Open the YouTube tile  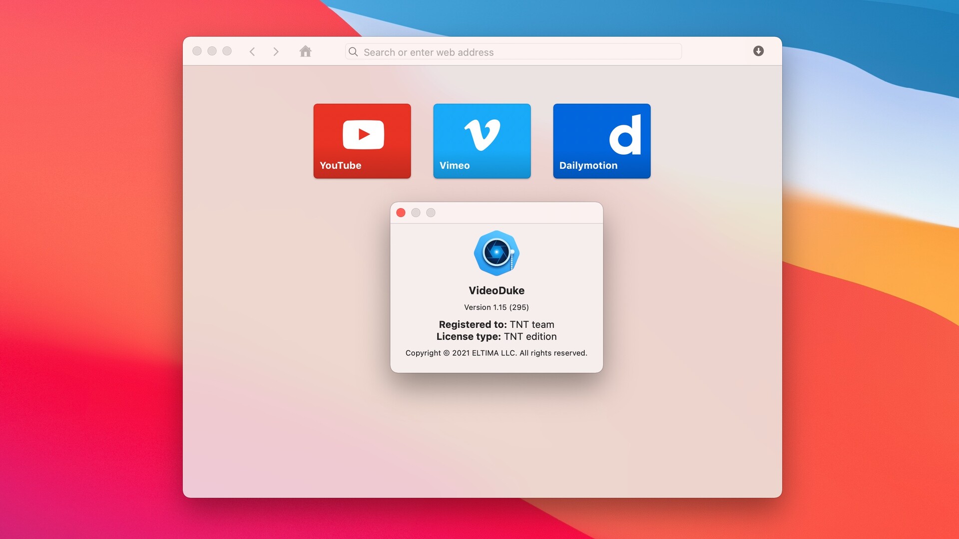point(362,141)
